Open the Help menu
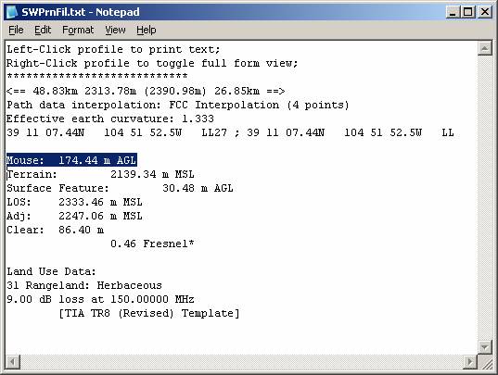 147,30
